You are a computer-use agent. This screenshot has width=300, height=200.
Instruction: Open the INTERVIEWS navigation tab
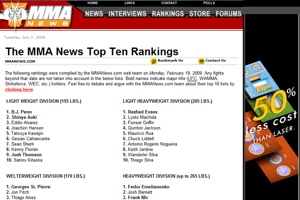coord(127,14)
